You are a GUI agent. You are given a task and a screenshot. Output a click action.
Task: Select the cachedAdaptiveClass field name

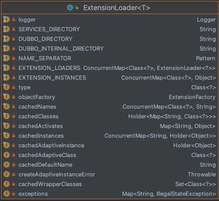coord(47,155)
